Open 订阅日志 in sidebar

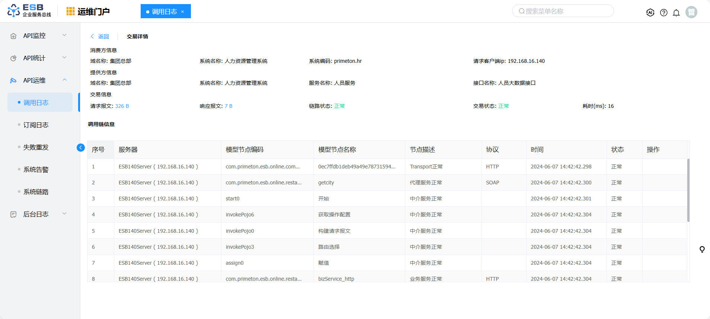click(x=36, y=125)
